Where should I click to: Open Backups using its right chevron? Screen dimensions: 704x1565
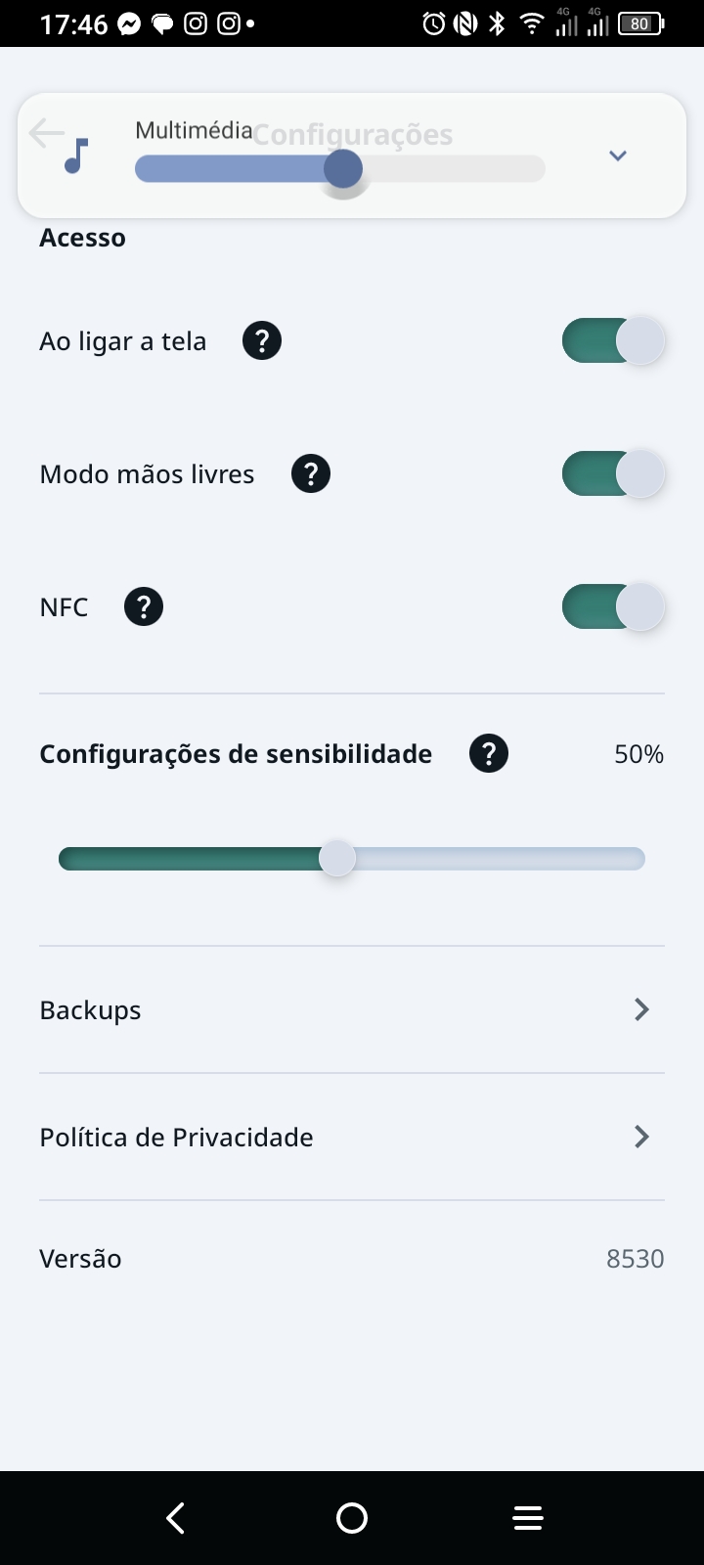click(x=641, y=1009)
